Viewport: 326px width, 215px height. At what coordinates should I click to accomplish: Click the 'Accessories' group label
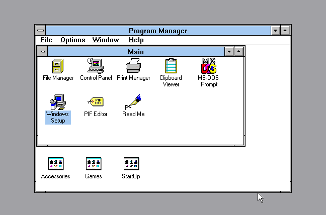click(55, 176)
